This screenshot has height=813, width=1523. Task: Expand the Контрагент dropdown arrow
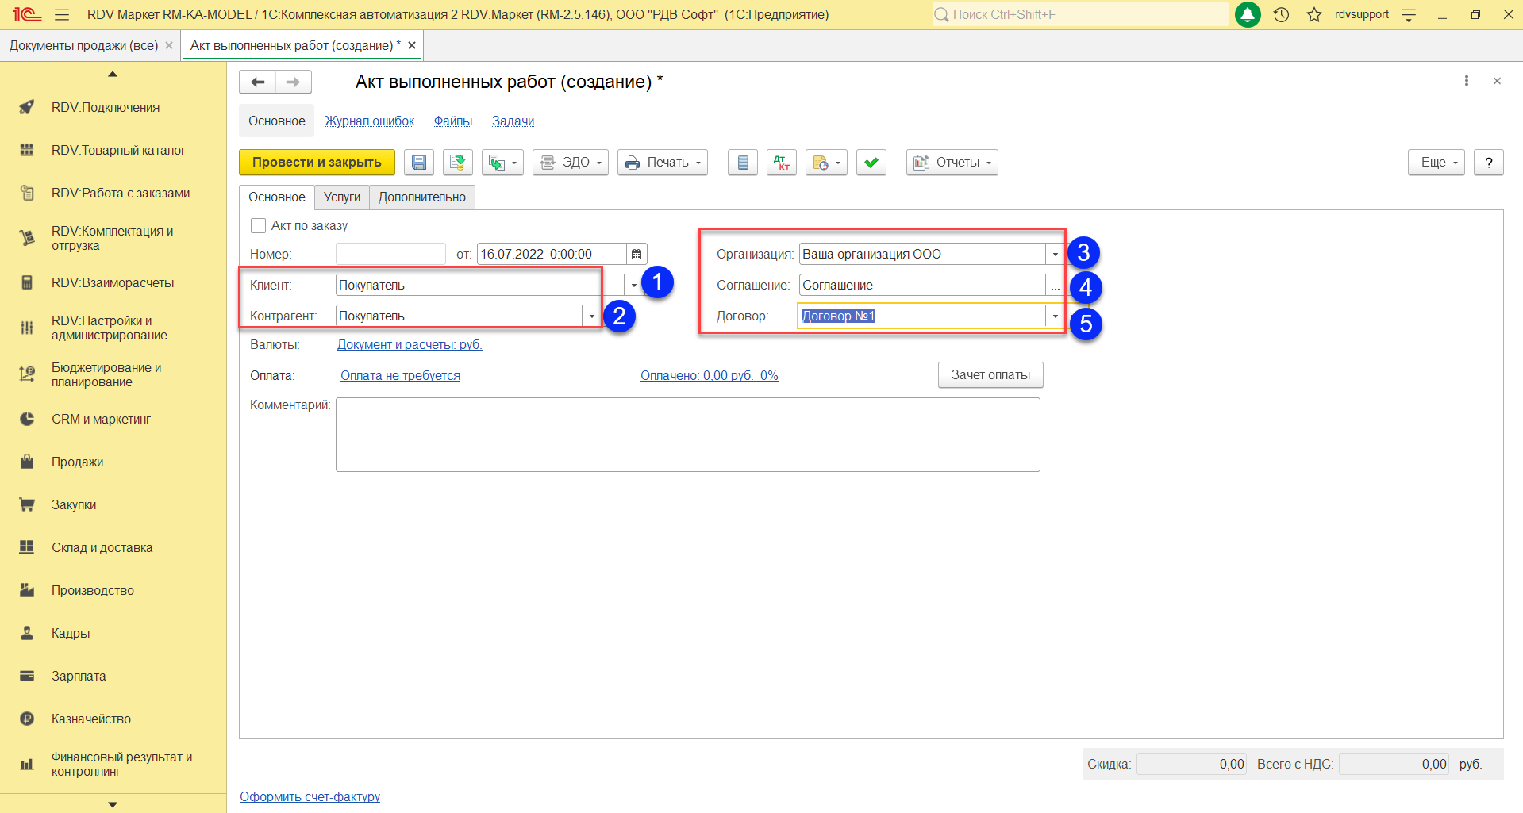coord(591,316)
